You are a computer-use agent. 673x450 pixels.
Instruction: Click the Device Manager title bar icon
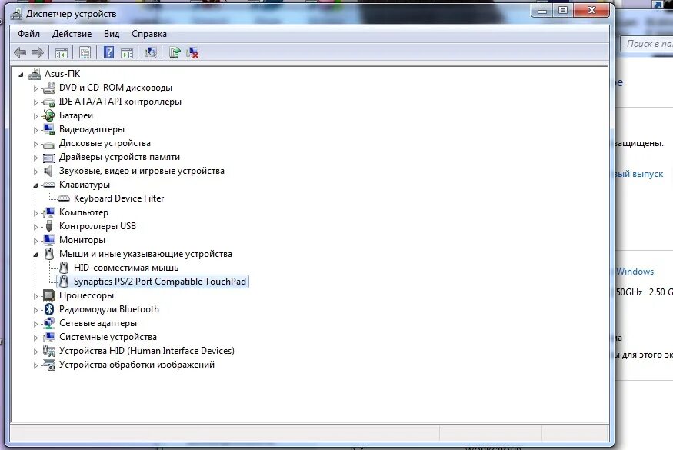pos(17,14)
